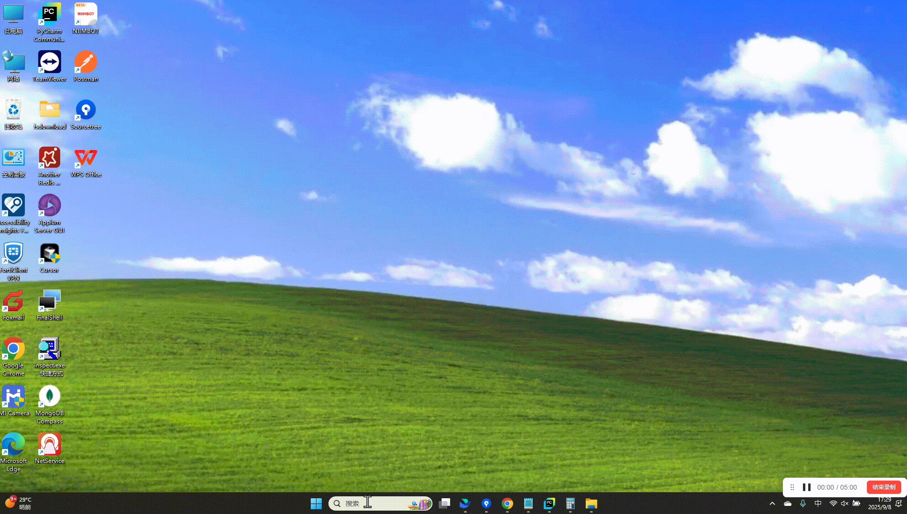
Task: Click the 结束录制 end recording button
Action: (x=884, y=487)
